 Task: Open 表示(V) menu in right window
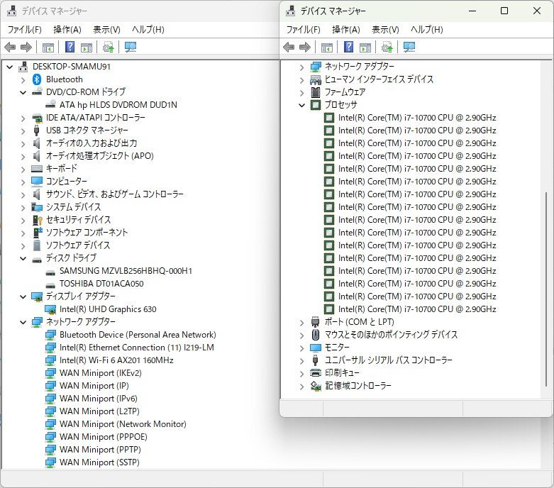pyautogui.click(x=385, y=30)
